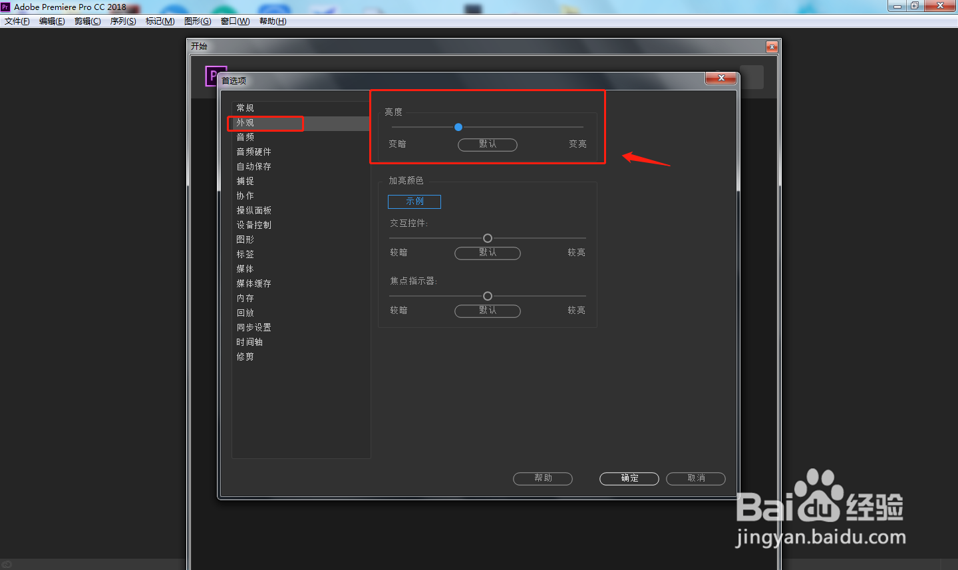Click the 帮助 button in preferences dialog

click(543, 478)
